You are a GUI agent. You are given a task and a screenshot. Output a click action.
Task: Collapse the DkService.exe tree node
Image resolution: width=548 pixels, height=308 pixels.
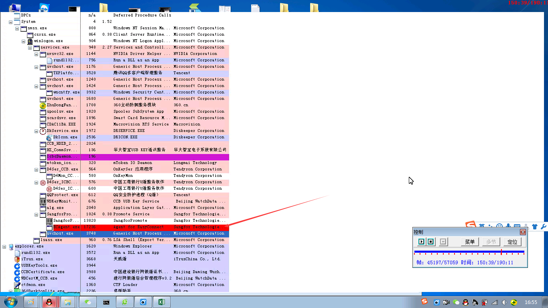tap(37, 131)
